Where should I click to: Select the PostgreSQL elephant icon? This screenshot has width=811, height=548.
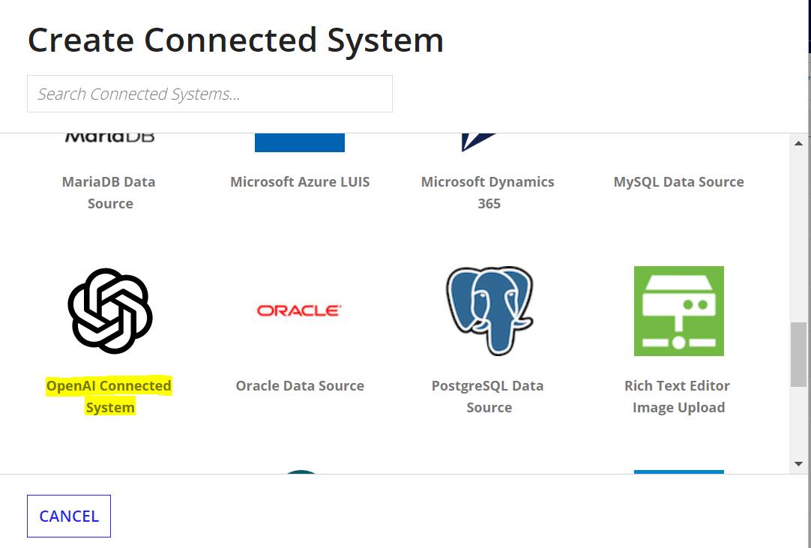pos(489,311)
